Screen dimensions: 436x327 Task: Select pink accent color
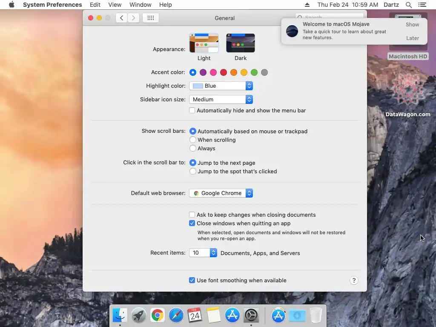[x=213, y=72]
